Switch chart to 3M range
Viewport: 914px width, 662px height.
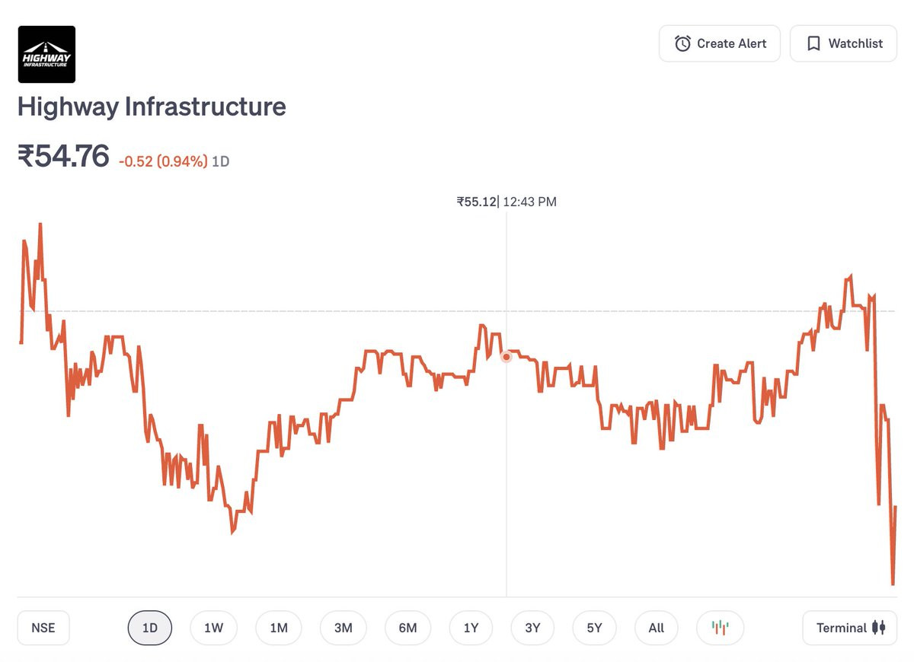[x=343, y=628]
